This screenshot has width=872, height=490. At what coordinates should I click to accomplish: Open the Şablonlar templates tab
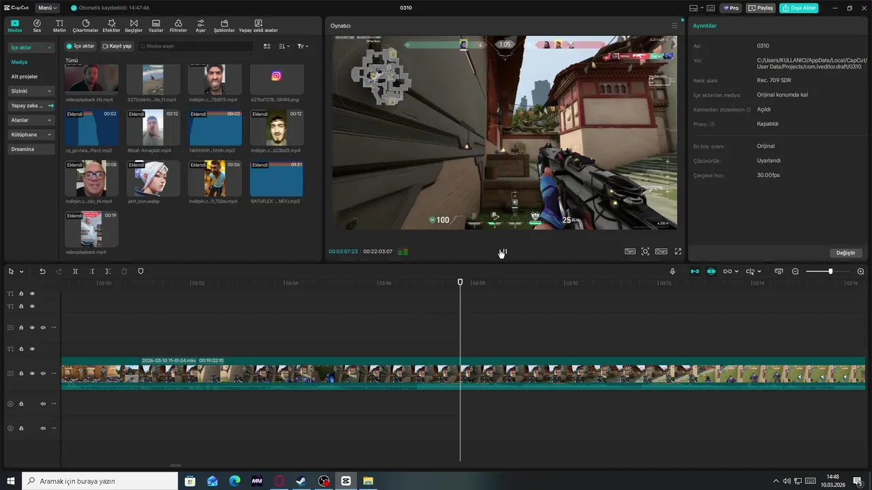tap(224, 26)
